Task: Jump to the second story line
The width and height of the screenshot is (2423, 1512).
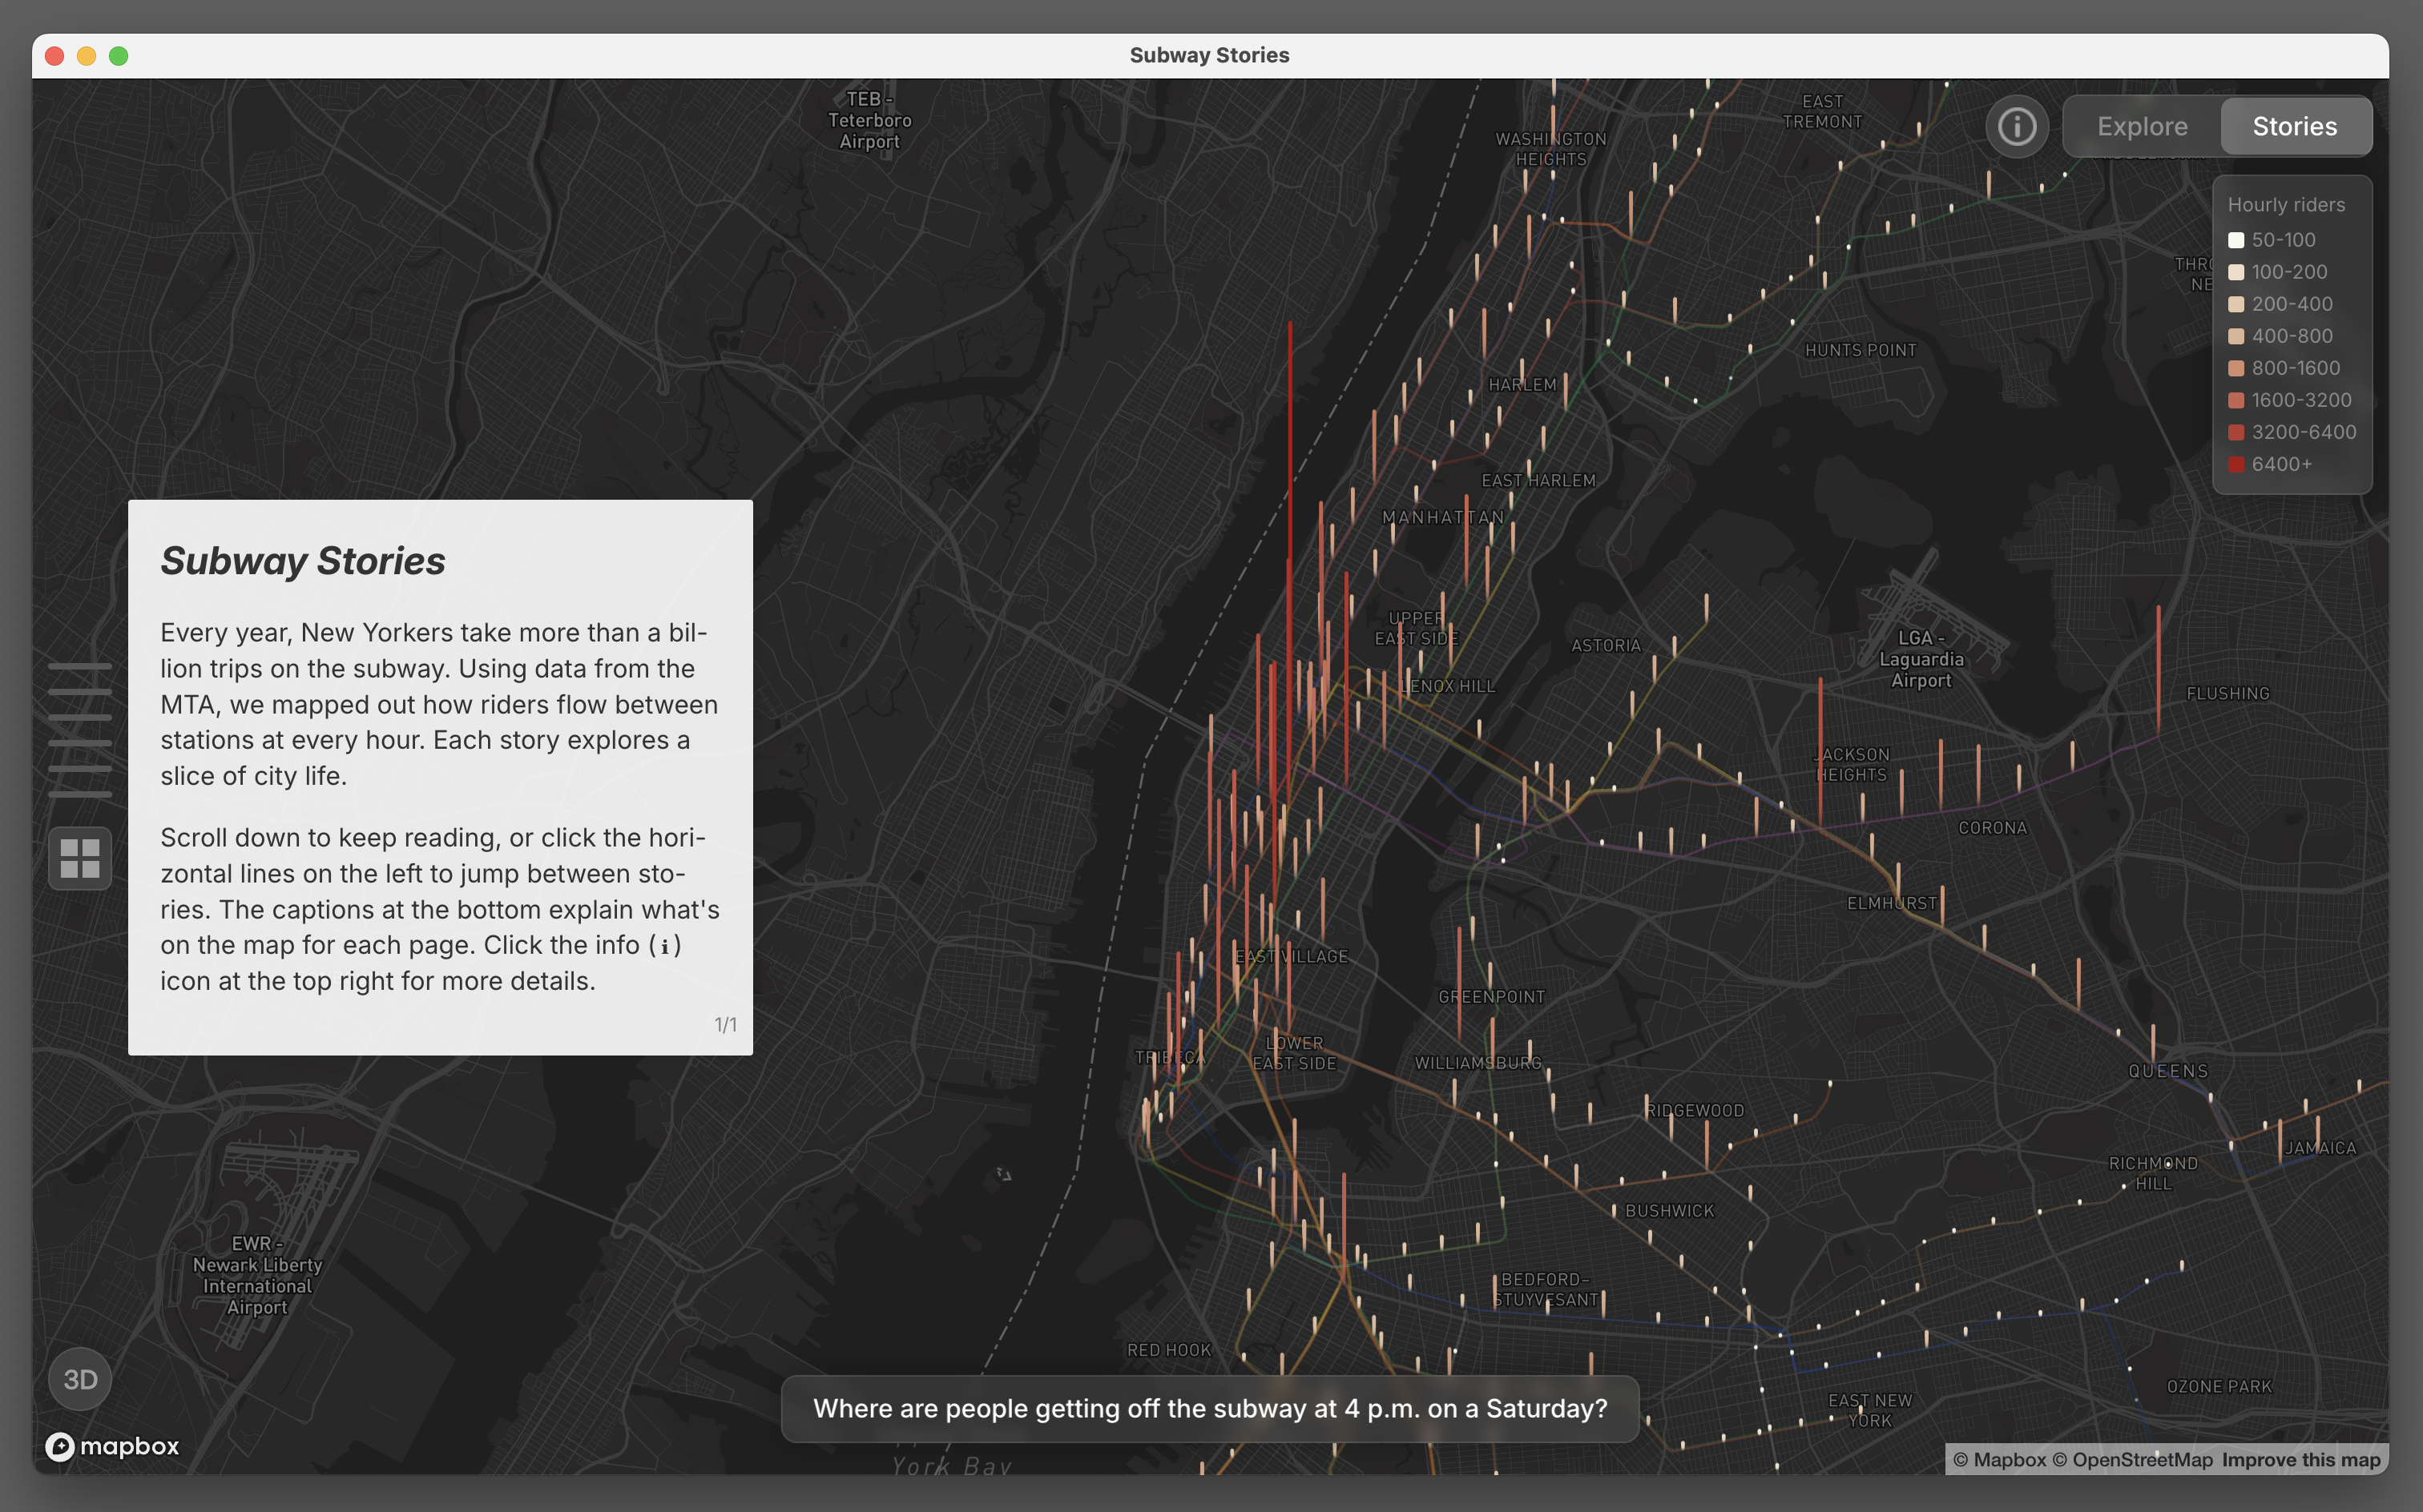Action: pyautogui.click(x=80, y=692)
